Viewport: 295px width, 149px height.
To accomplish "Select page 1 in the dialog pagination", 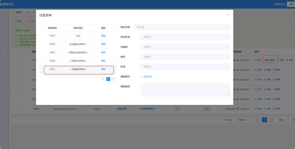I will pos(108,79).
